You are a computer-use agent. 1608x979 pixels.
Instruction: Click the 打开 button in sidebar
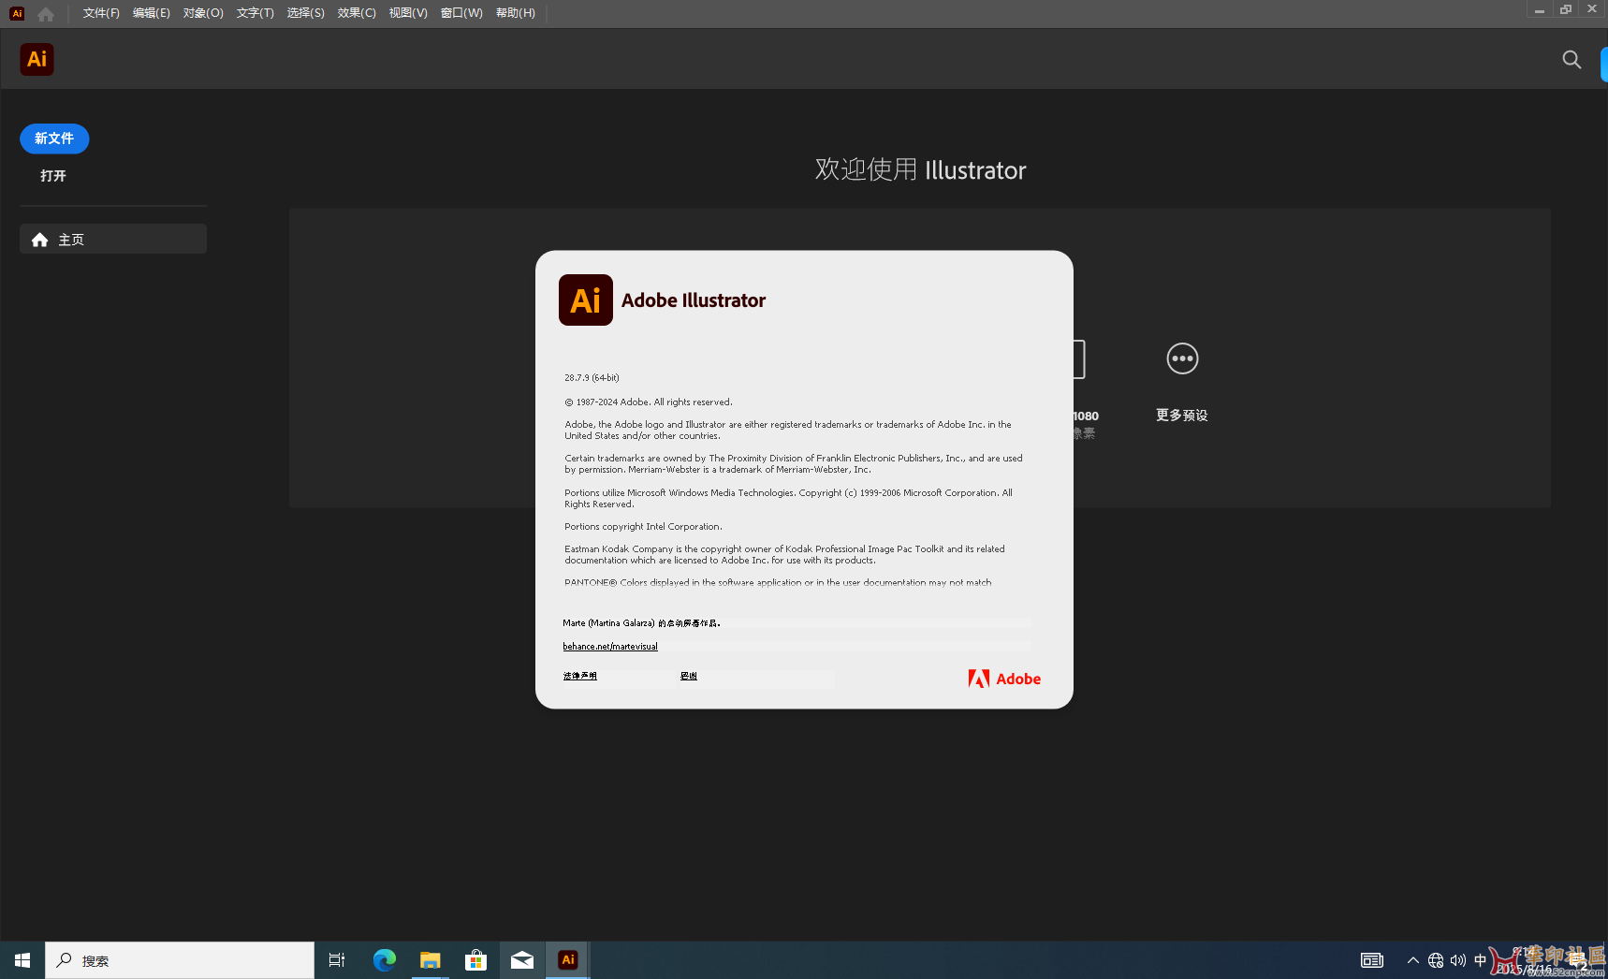[x=53, y=176]
